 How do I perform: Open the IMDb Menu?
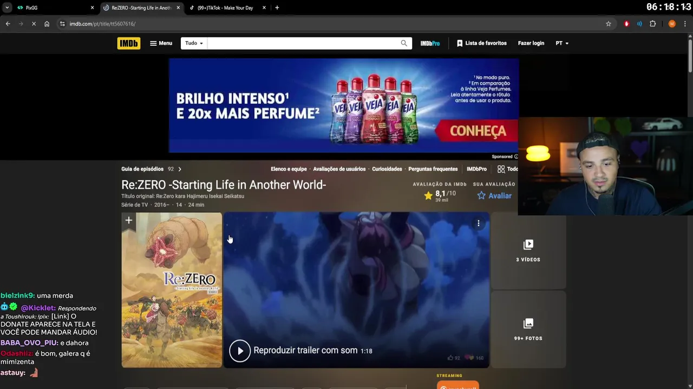pos(161,43)
